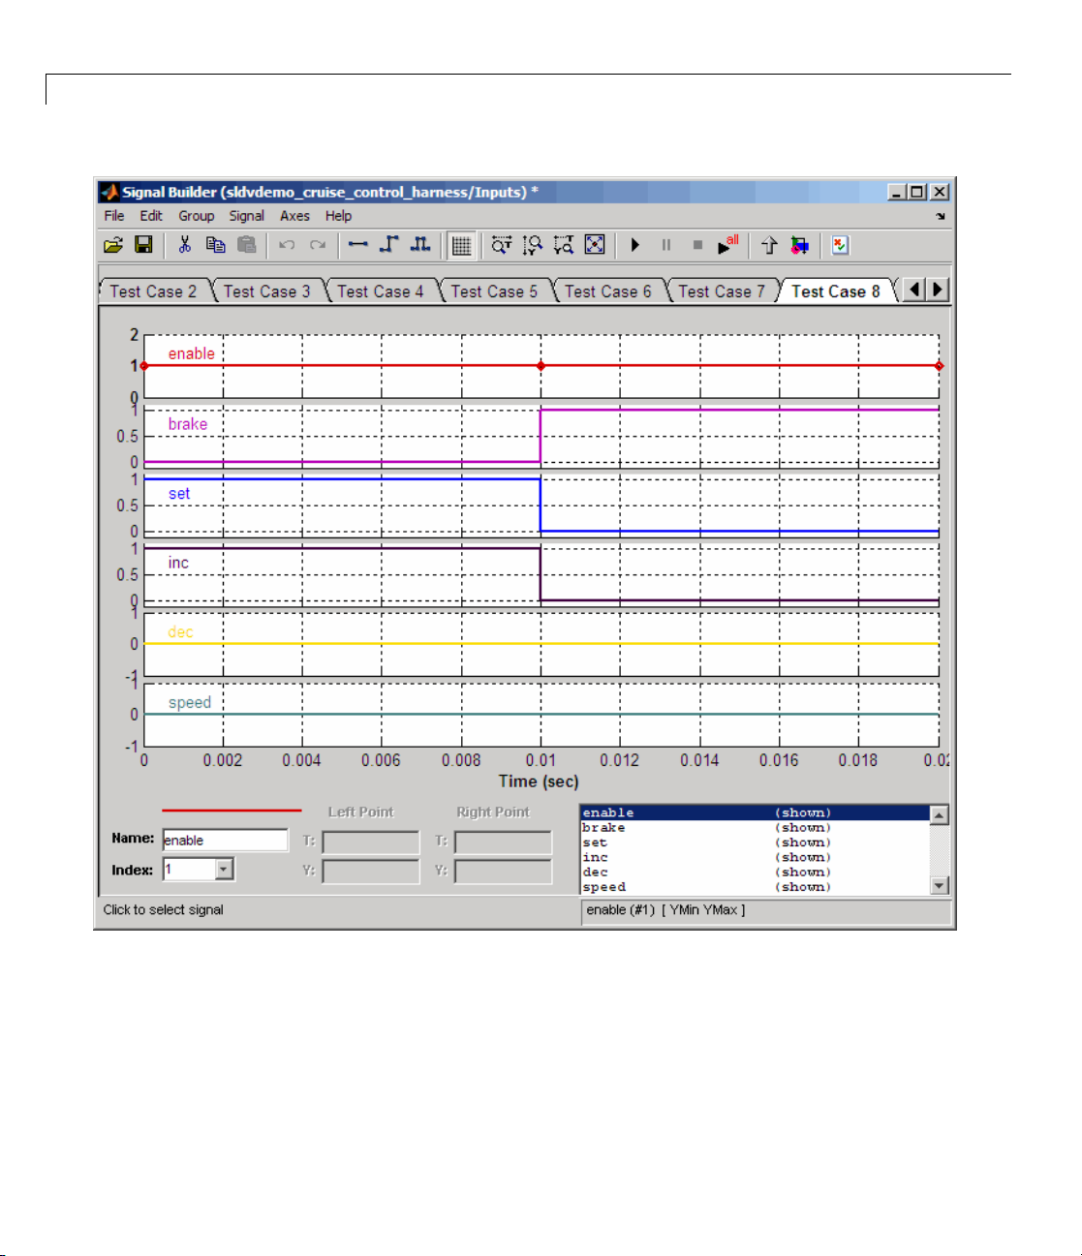Switch to the Test Case 6 tab
This screenshot has width=1082, height=1256.
click(607, 291)
